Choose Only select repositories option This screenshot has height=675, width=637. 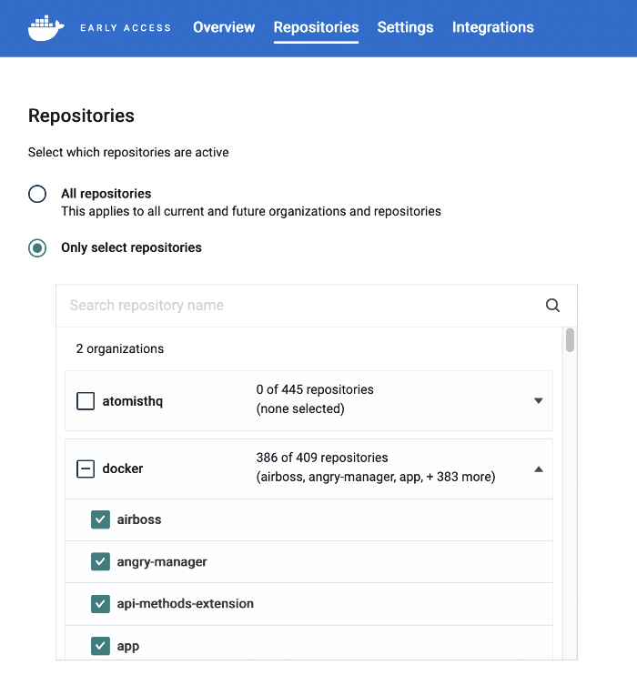(x=37, y=248)
